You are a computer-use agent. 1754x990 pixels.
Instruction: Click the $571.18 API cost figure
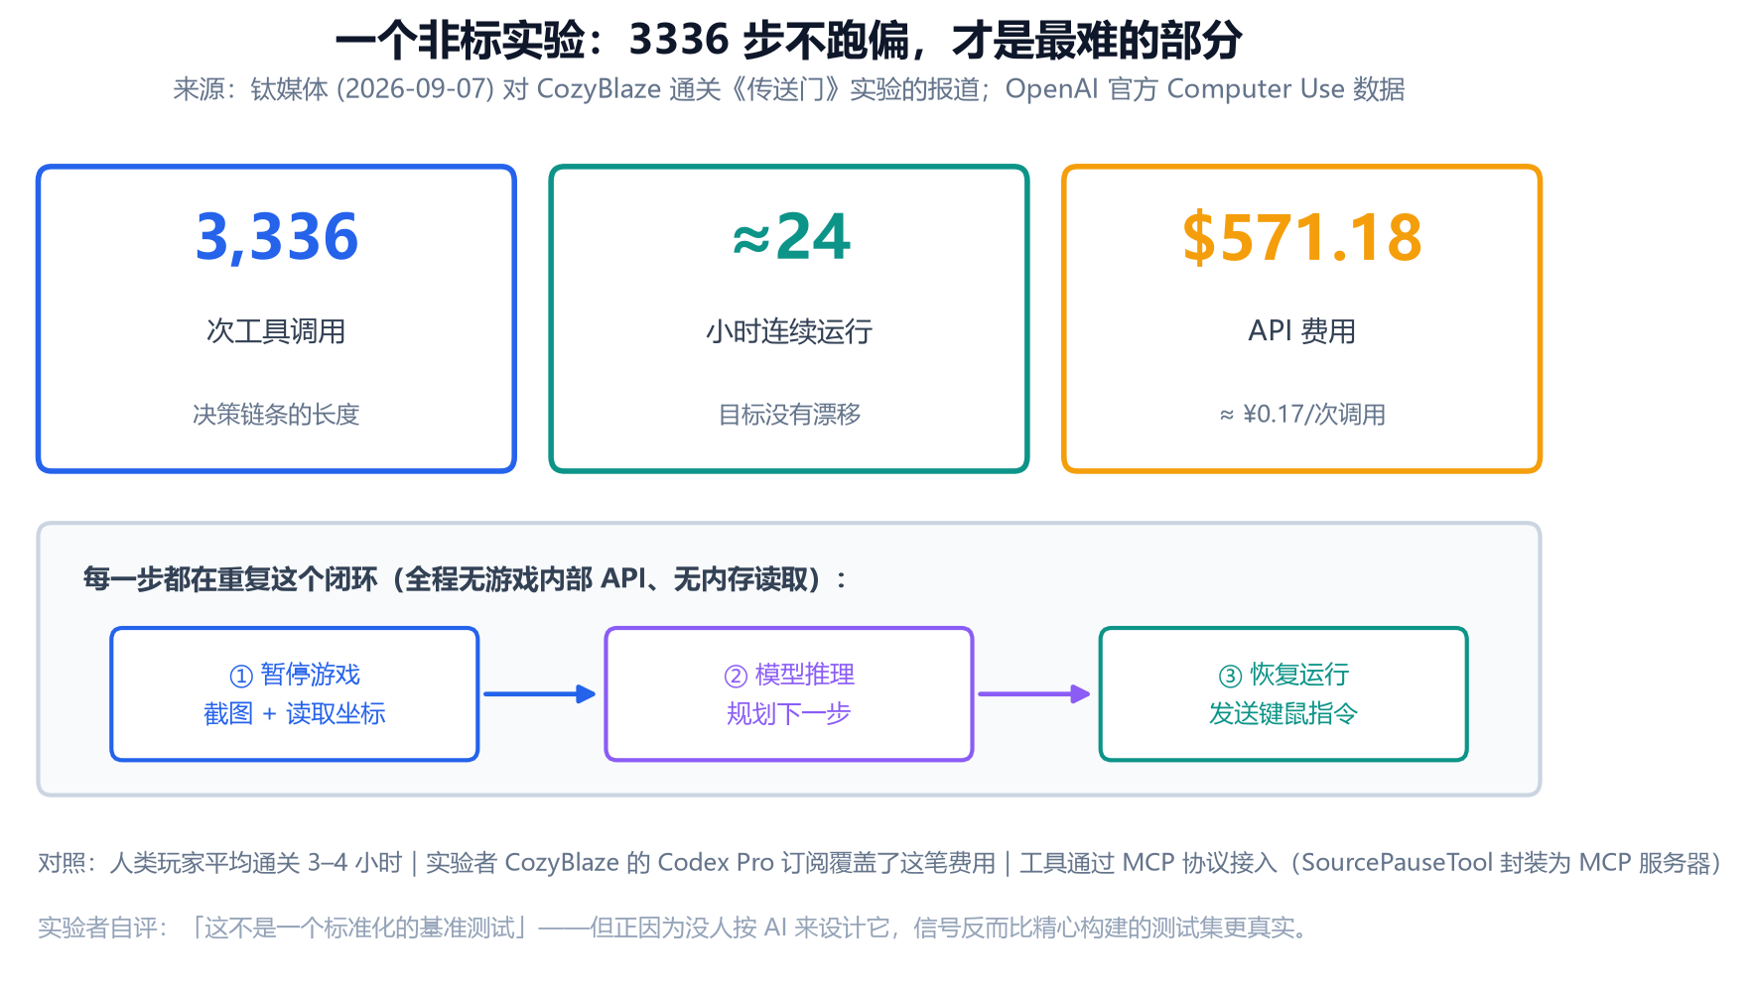point(1302,238)
